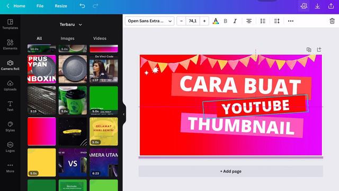Viewport: 339px width, 191px height.
Task: Open the File menu
Action: pos(40,6)
